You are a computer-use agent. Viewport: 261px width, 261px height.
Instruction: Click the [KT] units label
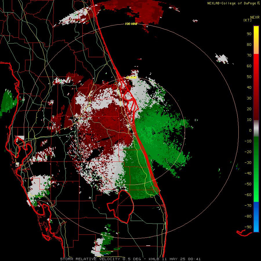(248, 20)
